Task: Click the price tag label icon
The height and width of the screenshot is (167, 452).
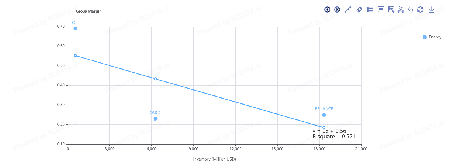Action: [x=359, y=10]
